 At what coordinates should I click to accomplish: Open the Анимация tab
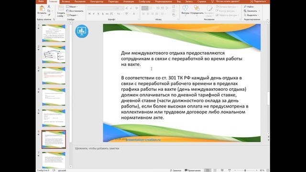pos(129,1)
